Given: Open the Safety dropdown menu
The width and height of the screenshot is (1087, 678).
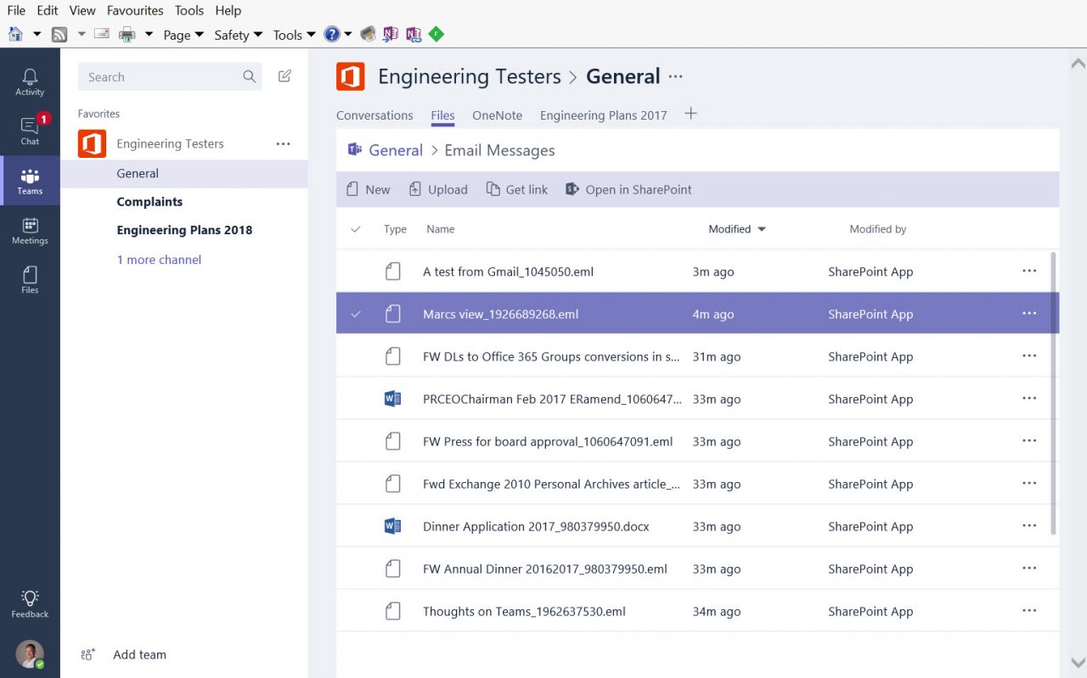Looking at the screenshot, I should click(x=238, y=35).
